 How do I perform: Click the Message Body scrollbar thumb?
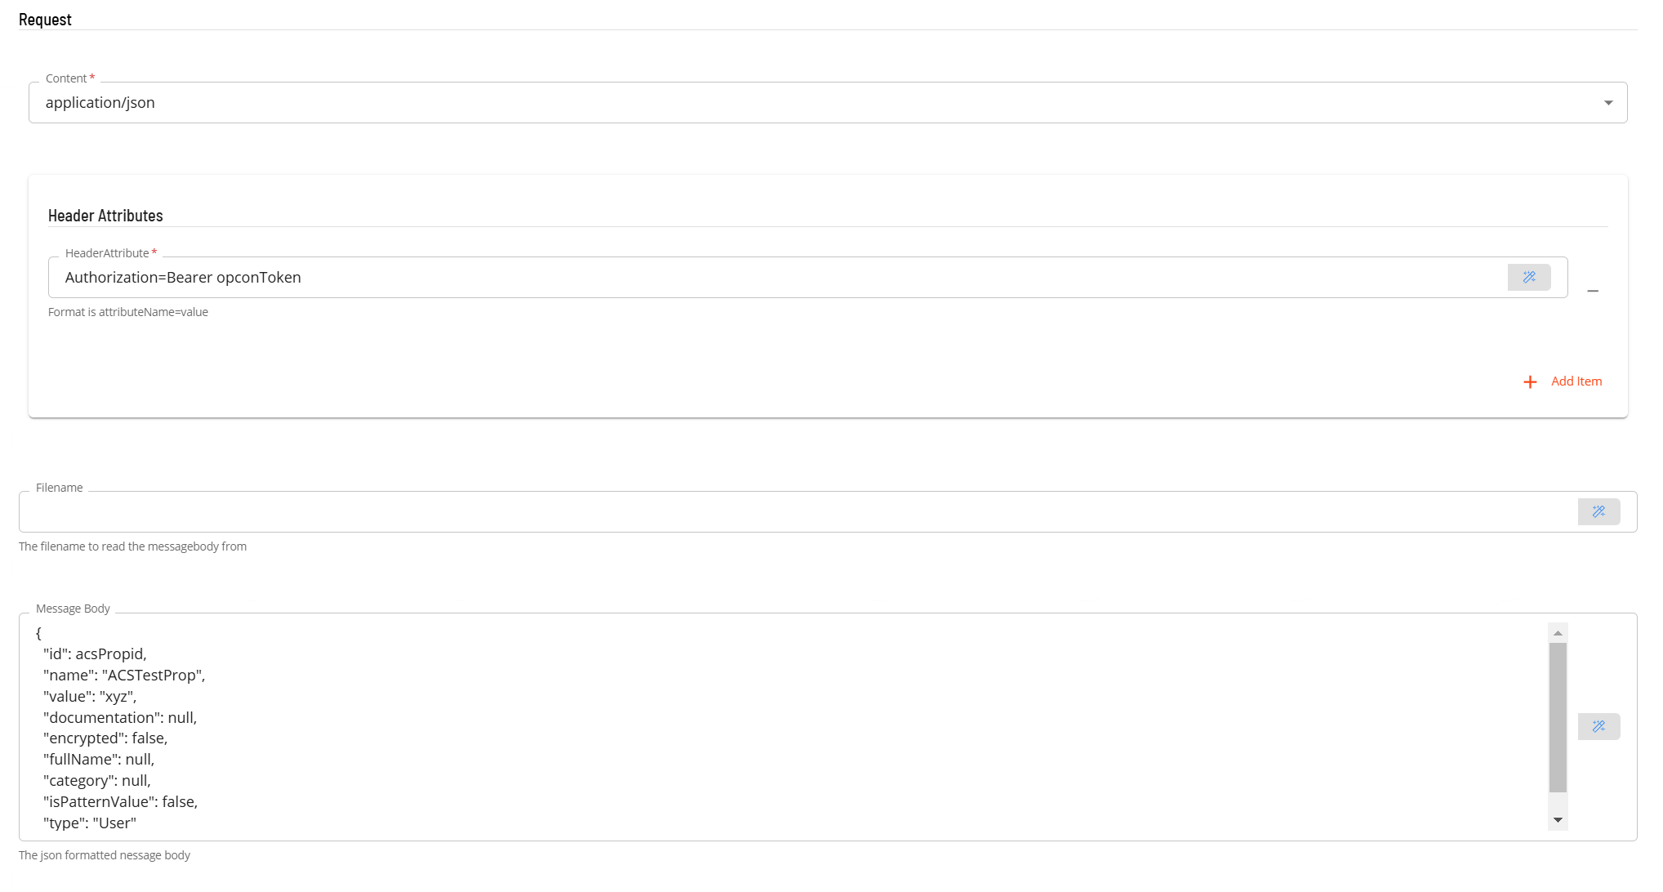pyautogui.click(x=1558, y=717)
